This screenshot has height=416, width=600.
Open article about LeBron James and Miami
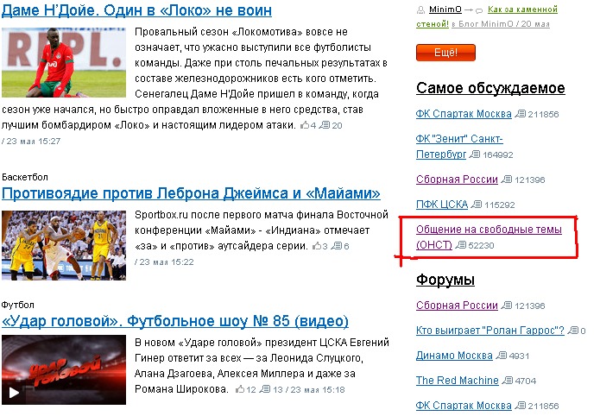point(191,193)
